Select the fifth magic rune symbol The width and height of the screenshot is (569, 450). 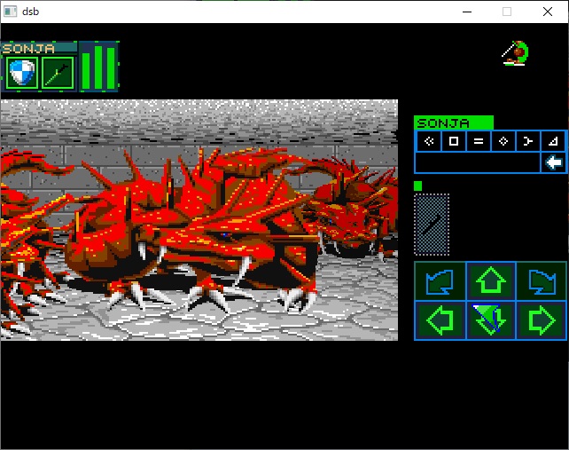[x=527, y=141]
